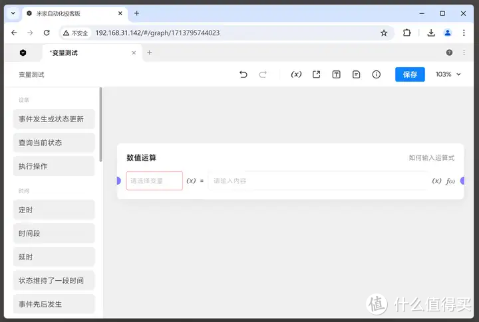Click the text note T icon

(337, 74)
